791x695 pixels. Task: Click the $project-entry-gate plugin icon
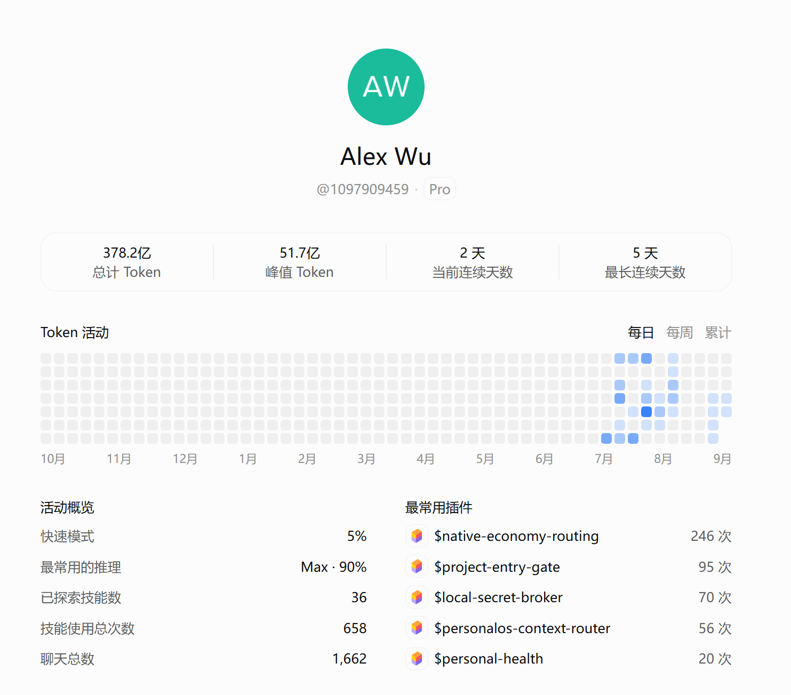click(417, 566)
